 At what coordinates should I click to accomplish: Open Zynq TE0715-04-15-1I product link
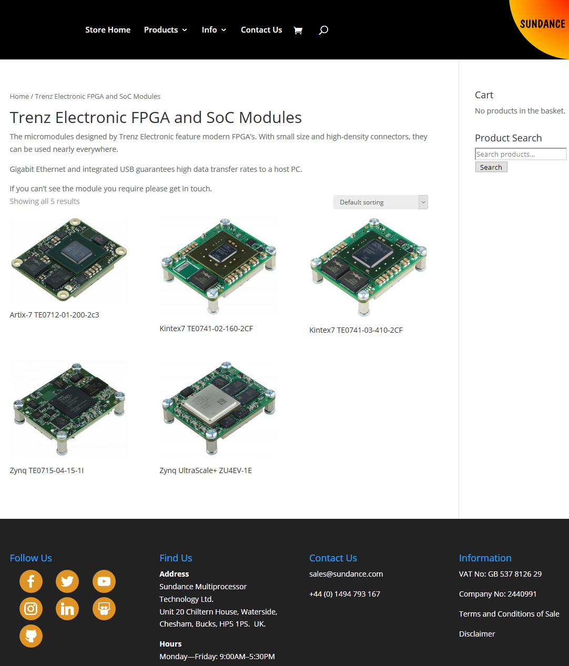coord(47,470)
